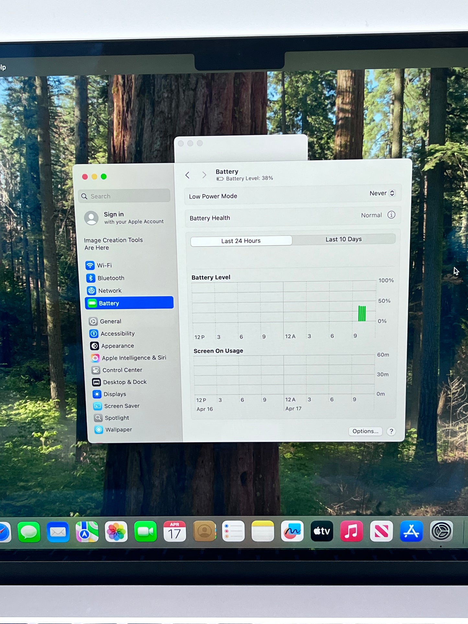Click the green battery level bars in chart
This screenshot has width=468, height=624.
[x=362, y=313]
